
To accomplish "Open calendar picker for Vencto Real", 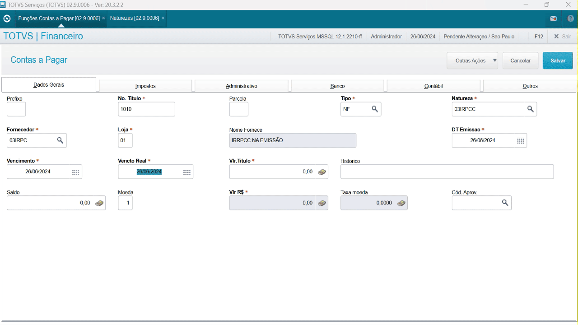I will click(187, 172).
